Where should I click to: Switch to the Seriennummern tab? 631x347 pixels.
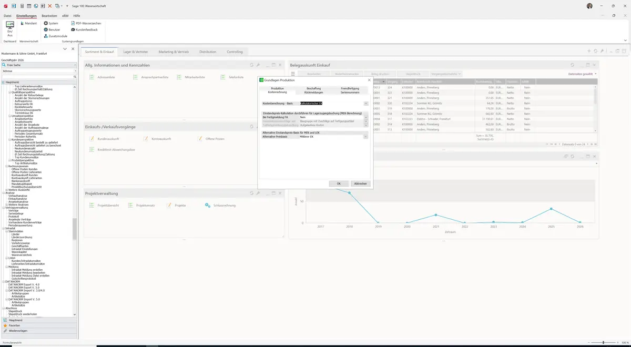[350, 92]
